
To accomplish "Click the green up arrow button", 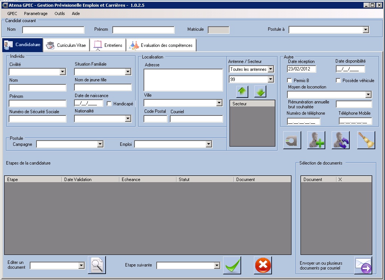I will coord(242,91).
